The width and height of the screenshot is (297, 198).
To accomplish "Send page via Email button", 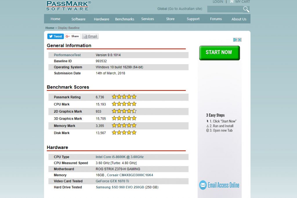I will (90, 36).
